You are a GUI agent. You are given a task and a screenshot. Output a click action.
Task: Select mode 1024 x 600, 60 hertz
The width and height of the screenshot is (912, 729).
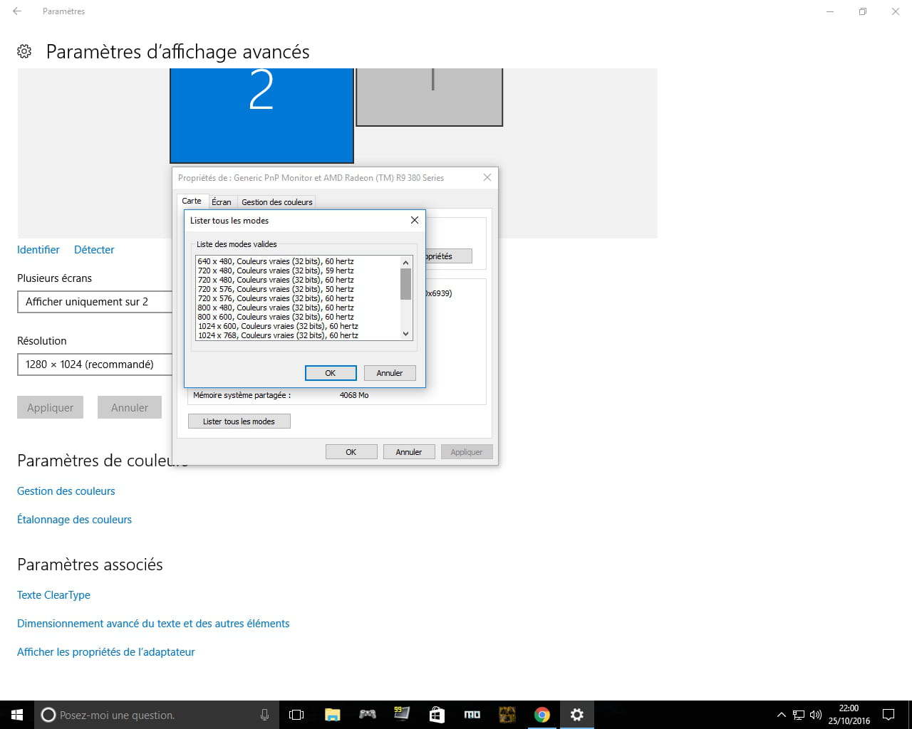pyautogui.click(x=278, y=326)
